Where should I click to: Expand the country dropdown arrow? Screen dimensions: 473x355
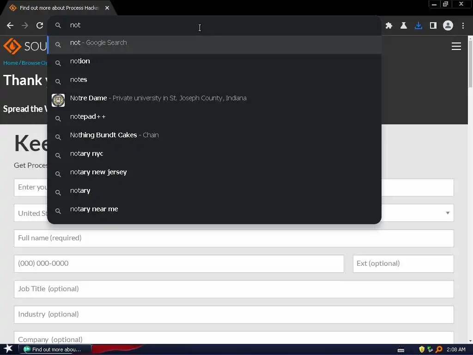pos(448,213)
